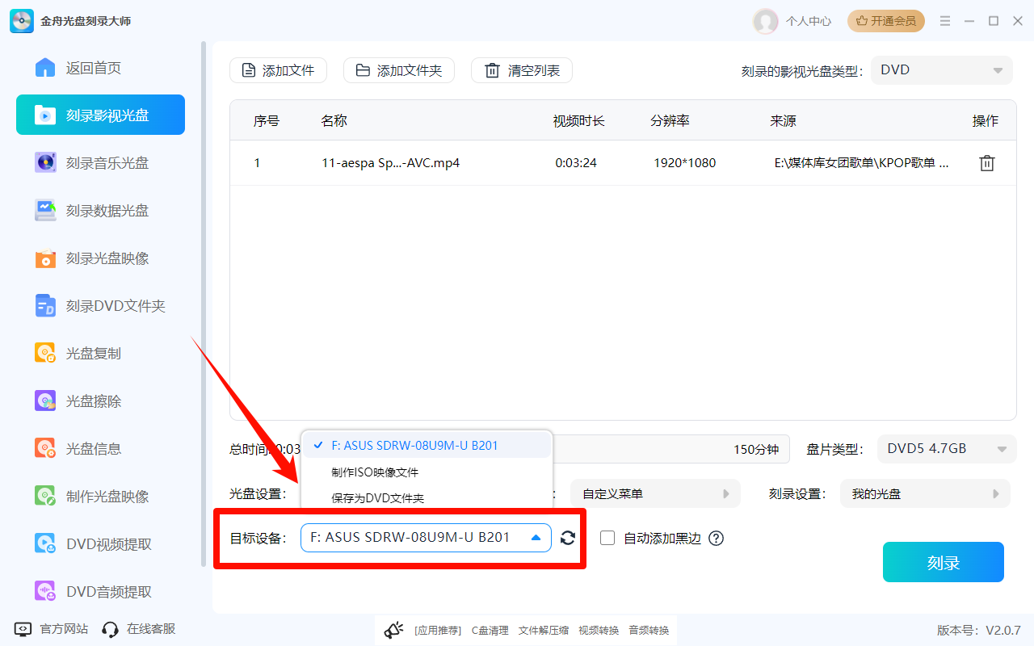The height and width of the screenshot is (646, 1034).
Task: Click the 开通会员 button
Action: coord(886,21)
